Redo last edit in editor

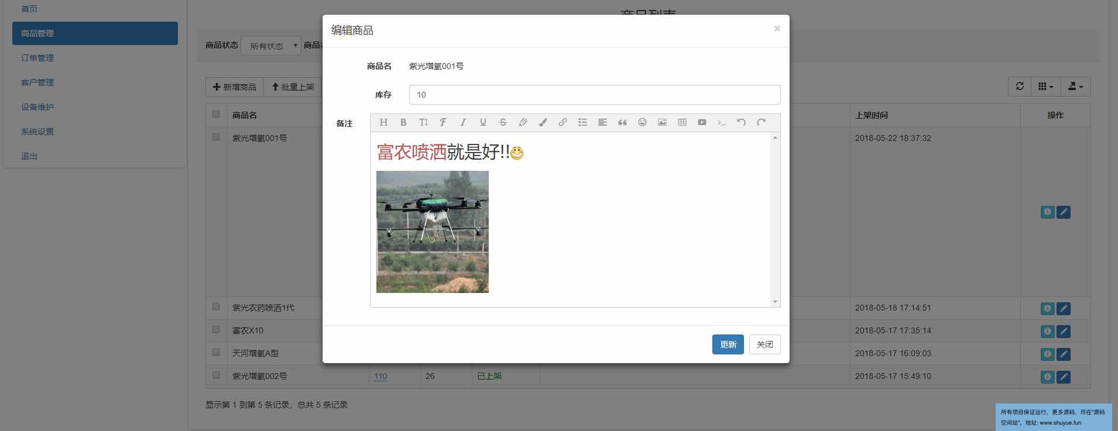click(761, 122)
